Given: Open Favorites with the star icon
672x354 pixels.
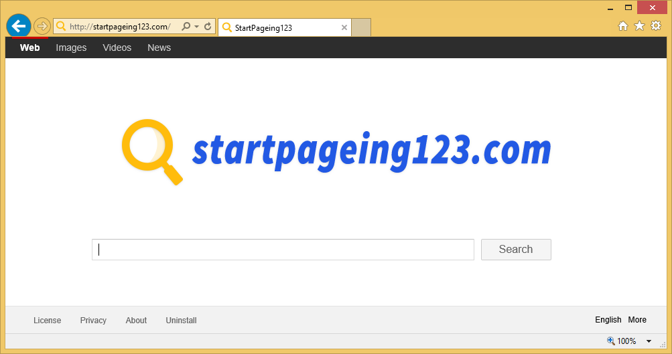Looking at the screenshot, I should click(x=639, y=25).
